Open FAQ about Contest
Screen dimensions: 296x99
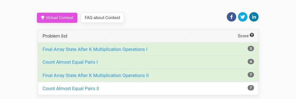[x=102, y=18]
